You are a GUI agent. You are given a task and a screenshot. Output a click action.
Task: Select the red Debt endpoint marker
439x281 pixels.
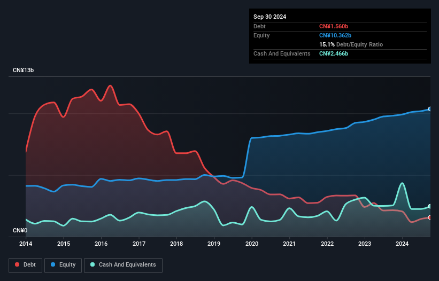(x=430, y=217)
